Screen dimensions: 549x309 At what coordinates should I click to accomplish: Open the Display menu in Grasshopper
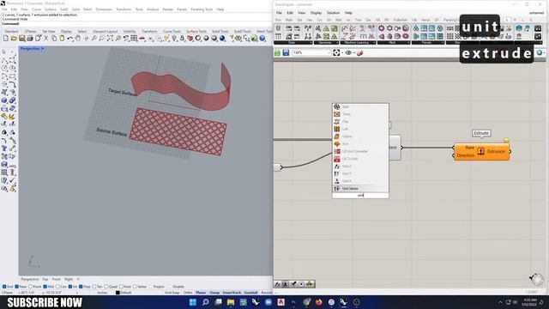coord(316,13)
